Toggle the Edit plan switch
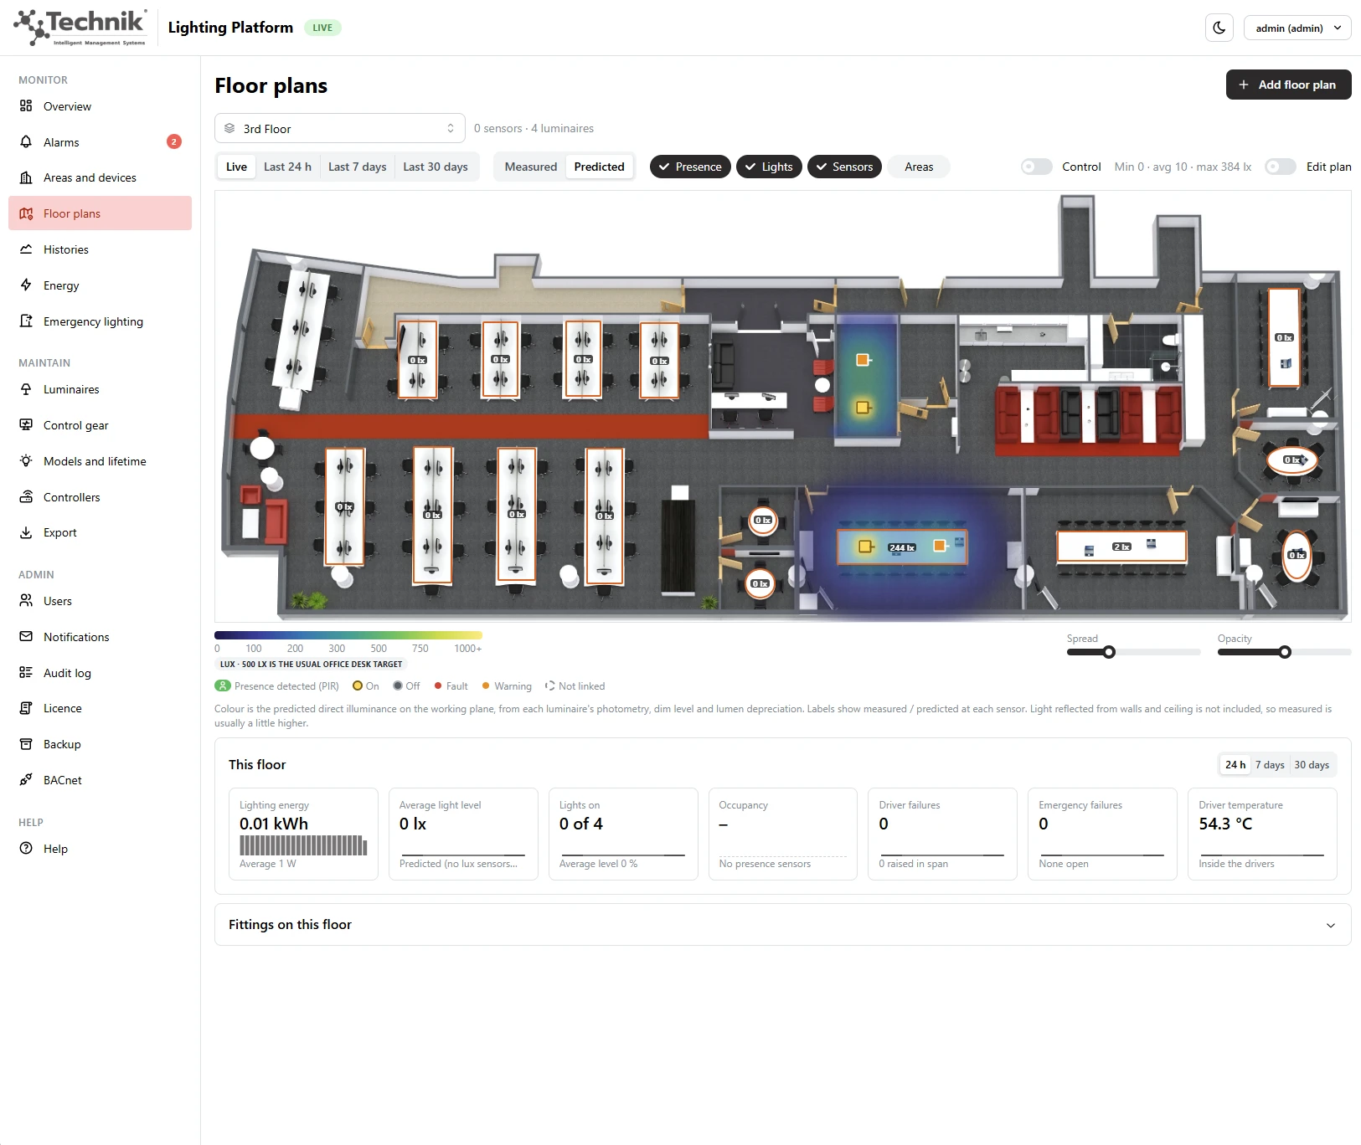 coord(1280,167)
